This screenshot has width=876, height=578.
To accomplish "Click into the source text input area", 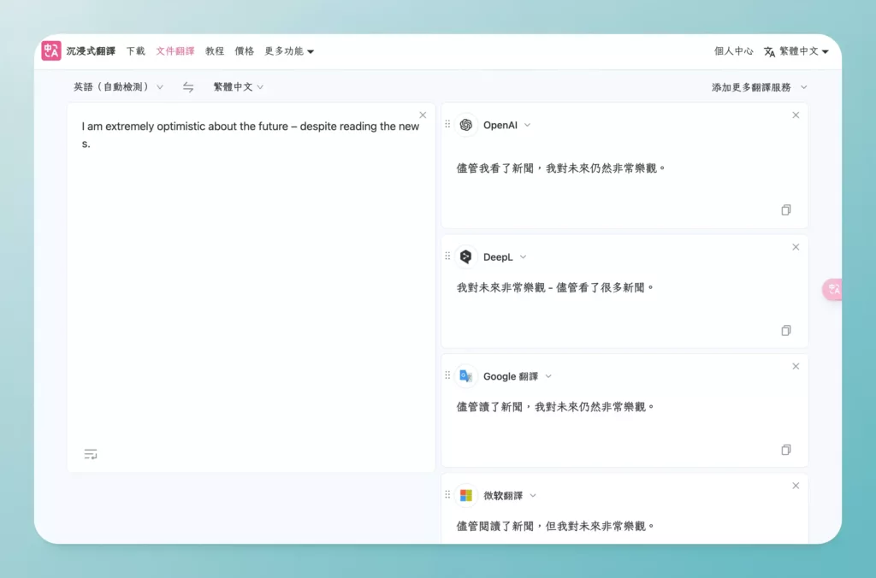I will pos(251,287).
